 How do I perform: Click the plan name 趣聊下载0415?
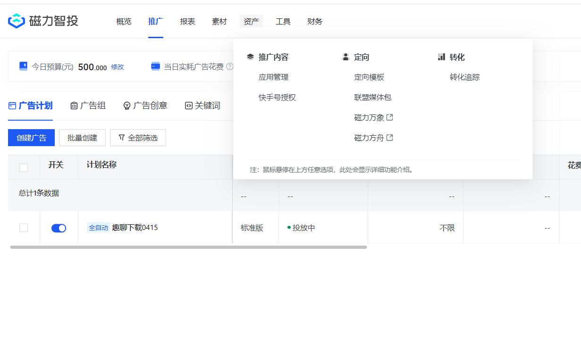(135, 228)
